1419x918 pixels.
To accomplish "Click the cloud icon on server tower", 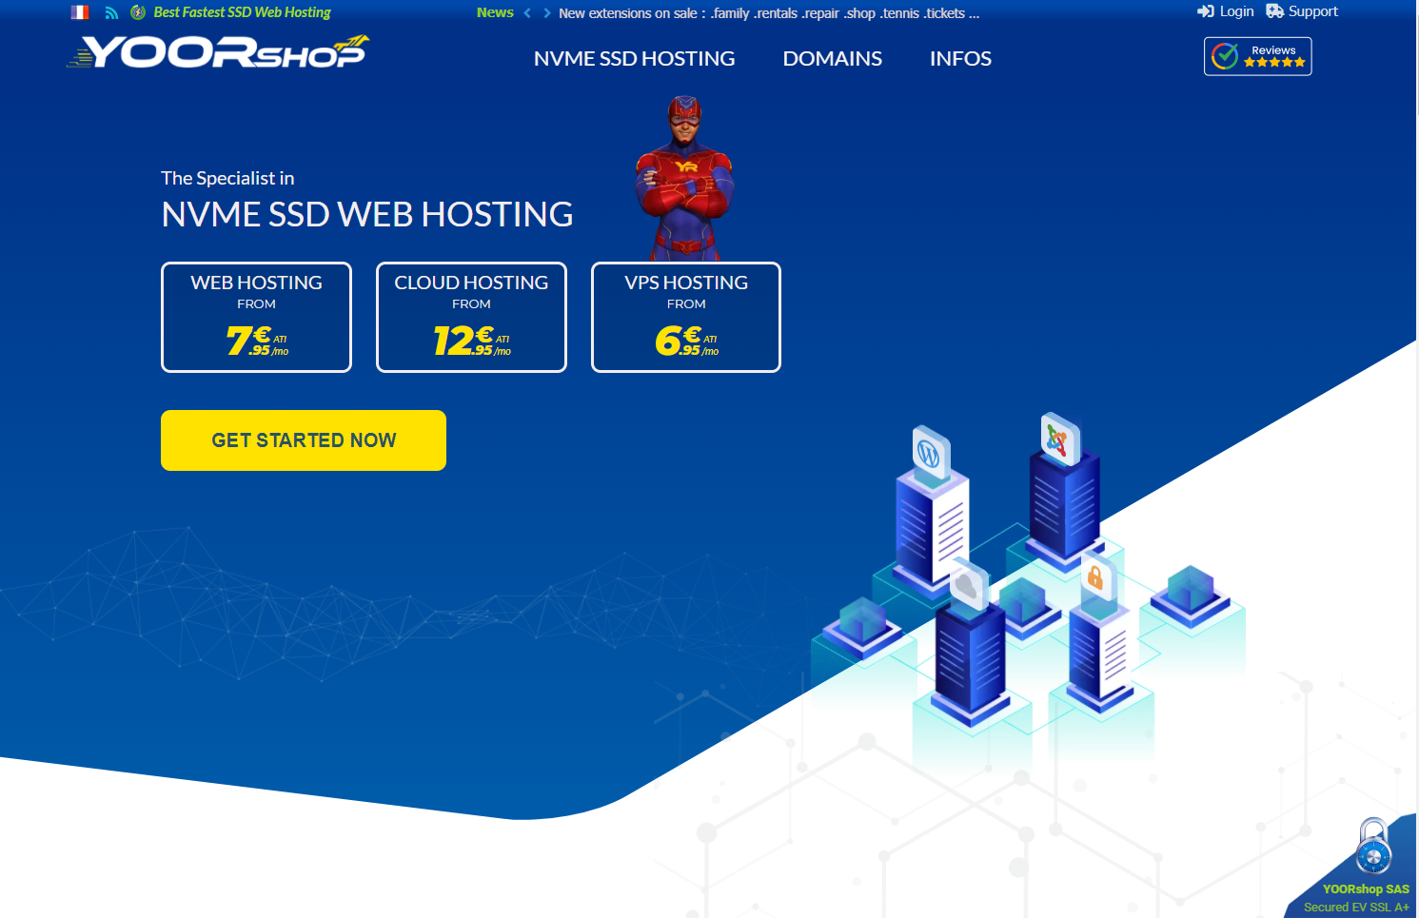I will click(968, 586).
